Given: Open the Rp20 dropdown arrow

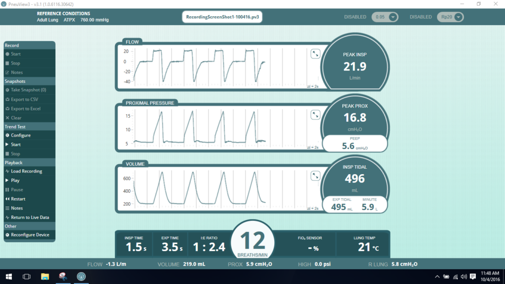Looking at the screenshot, I should [x=458, y=17].
